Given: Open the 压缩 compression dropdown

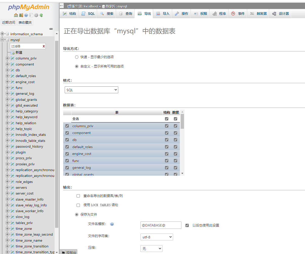Looking at the screenshot, I should [x=151, y=248].
